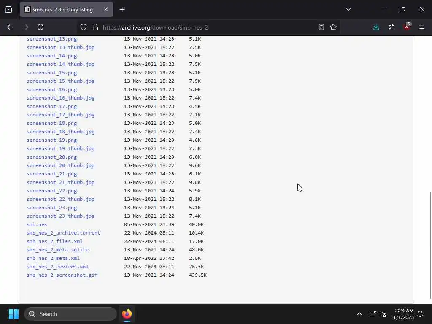Download smb.nes file link

pyautogui.click(x=37, y=224)
